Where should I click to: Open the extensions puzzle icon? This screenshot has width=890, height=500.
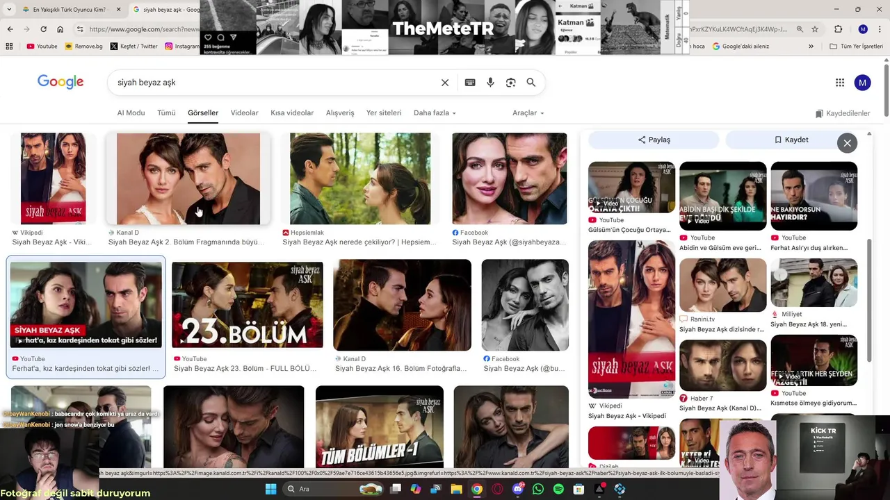tap(838, 29)
